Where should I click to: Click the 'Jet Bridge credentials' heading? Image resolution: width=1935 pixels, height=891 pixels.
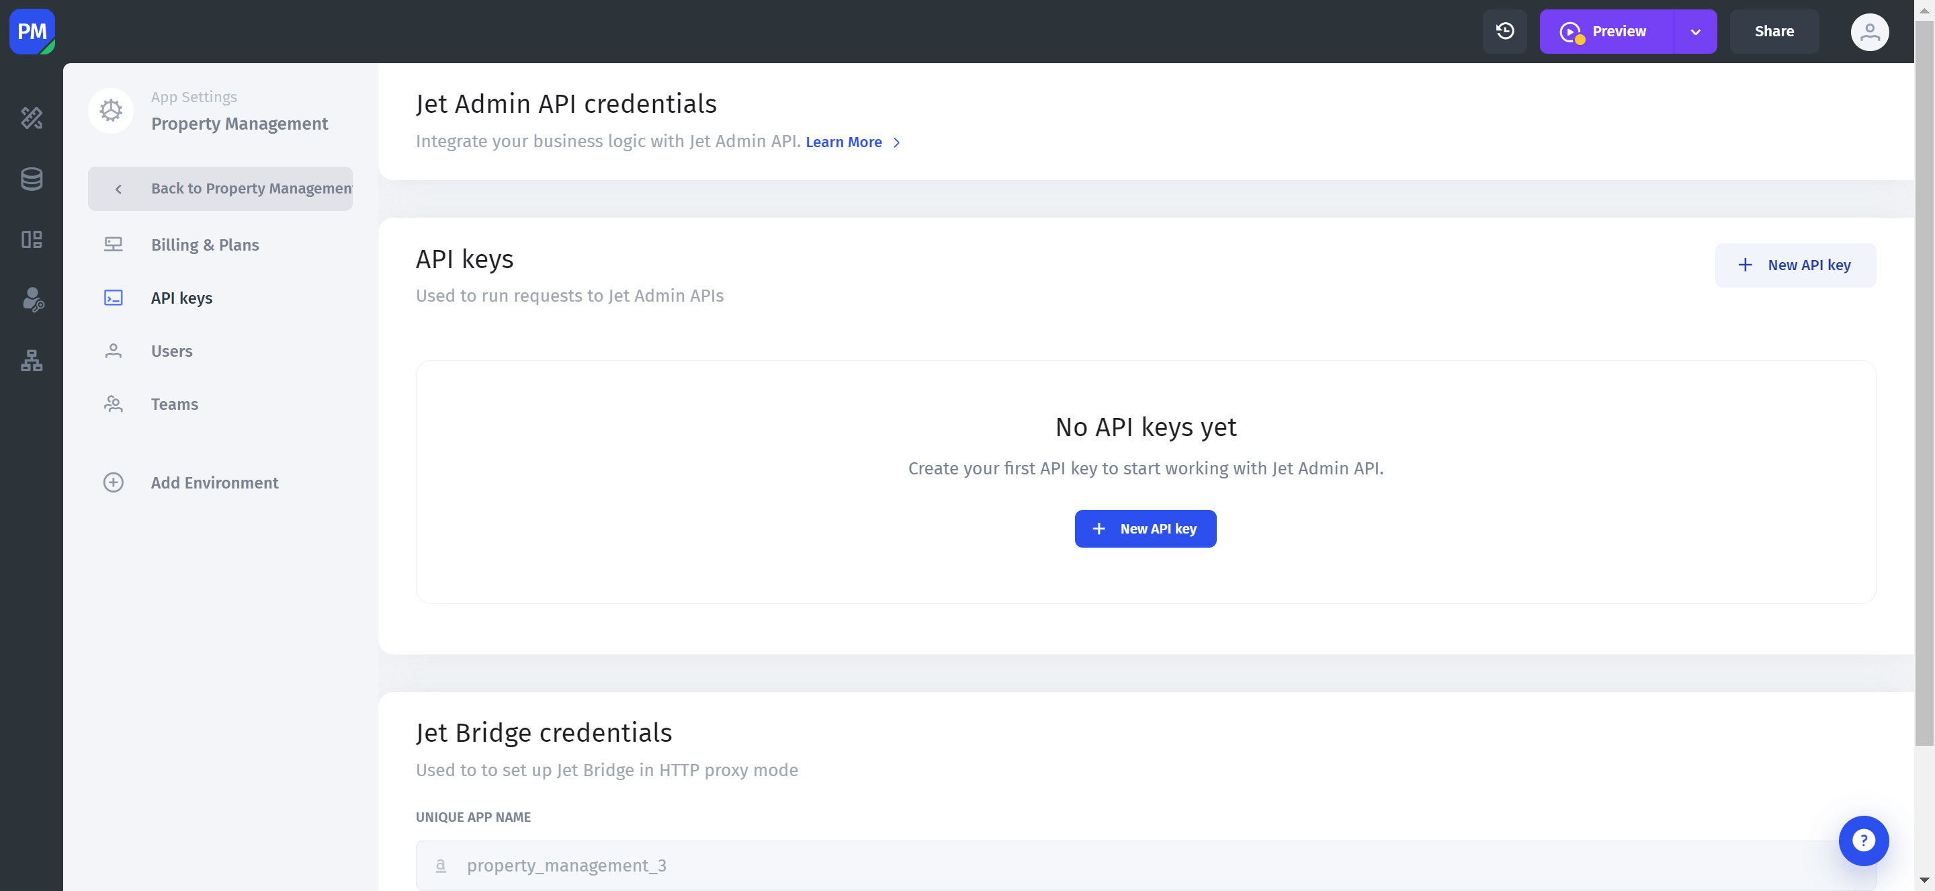544,732
